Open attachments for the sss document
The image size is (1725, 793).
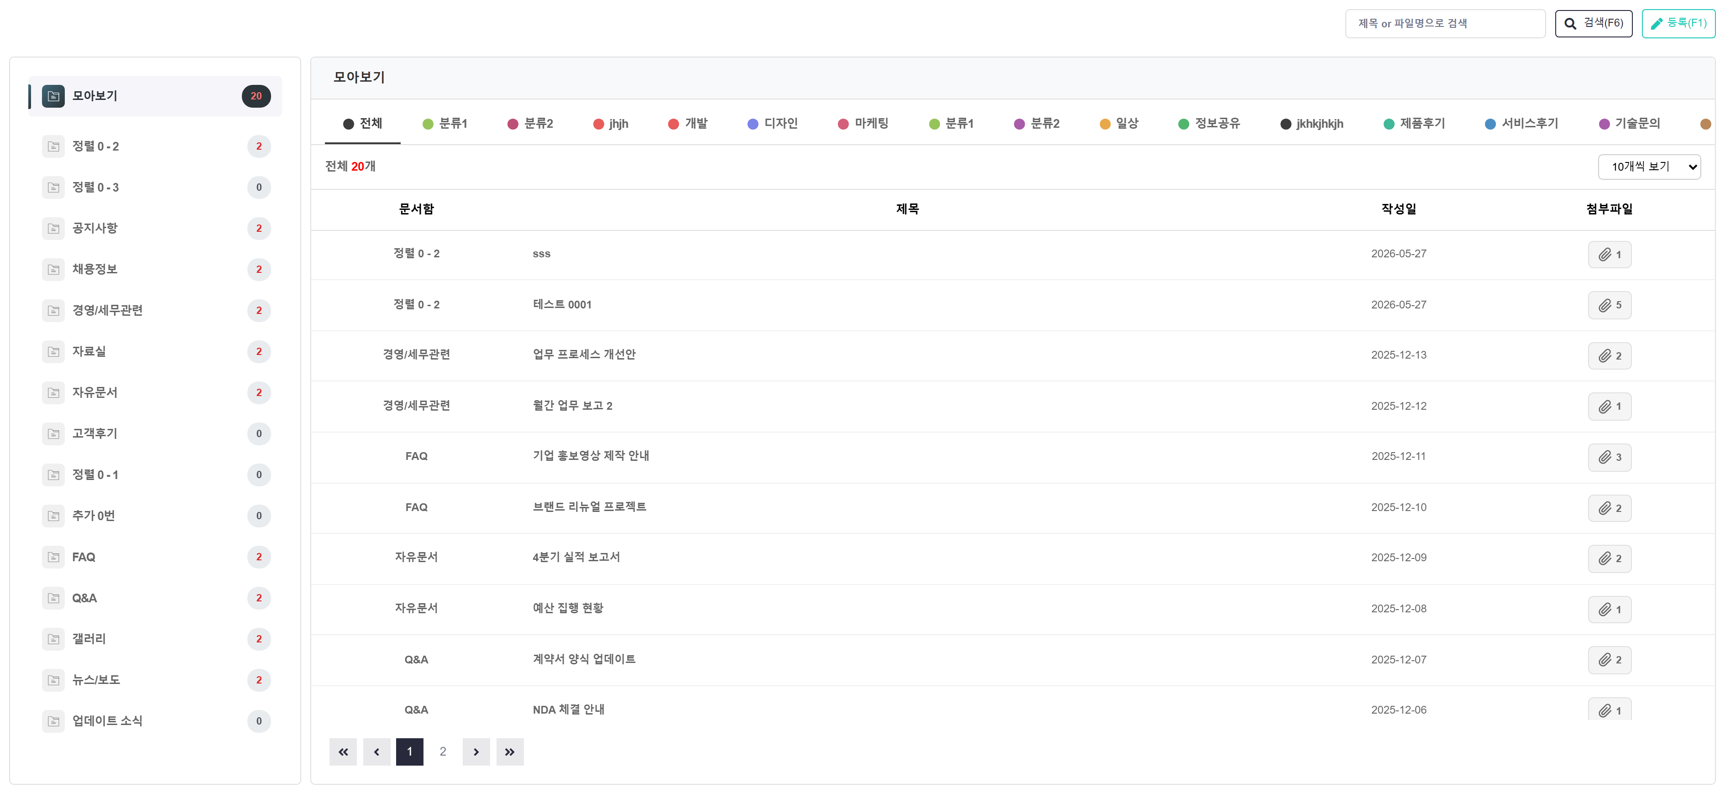tap(1609, 255)
